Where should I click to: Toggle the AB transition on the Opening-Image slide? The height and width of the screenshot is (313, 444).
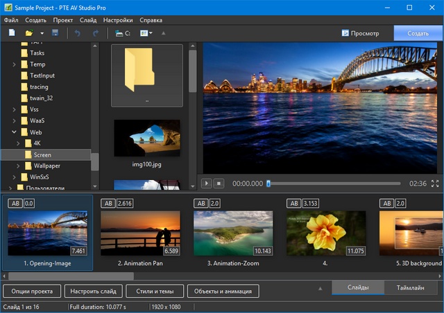click(15, 204)
